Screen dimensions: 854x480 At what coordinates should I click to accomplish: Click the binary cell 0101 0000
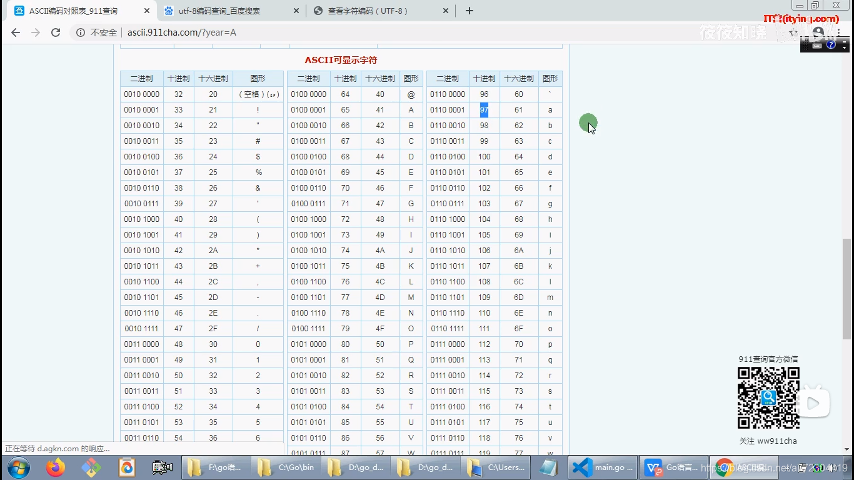pos(308,344)
